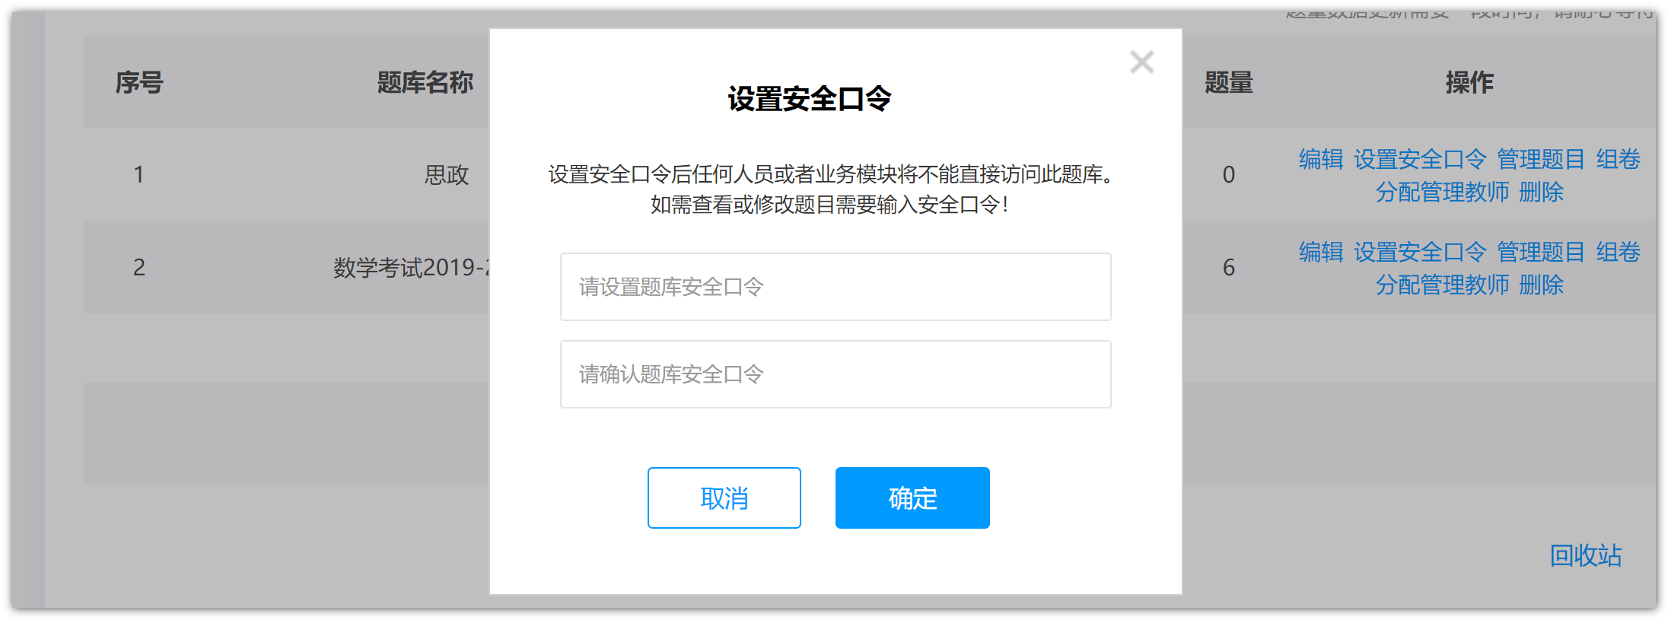1668x620 pixels.
Task: Open 设置安全口令 for 数学考试 row
Action: pyautogui.click(x=1419, y=253)
